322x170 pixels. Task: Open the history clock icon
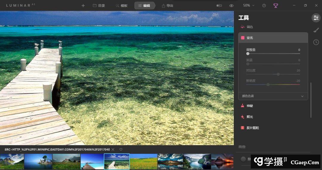[316, 42]
